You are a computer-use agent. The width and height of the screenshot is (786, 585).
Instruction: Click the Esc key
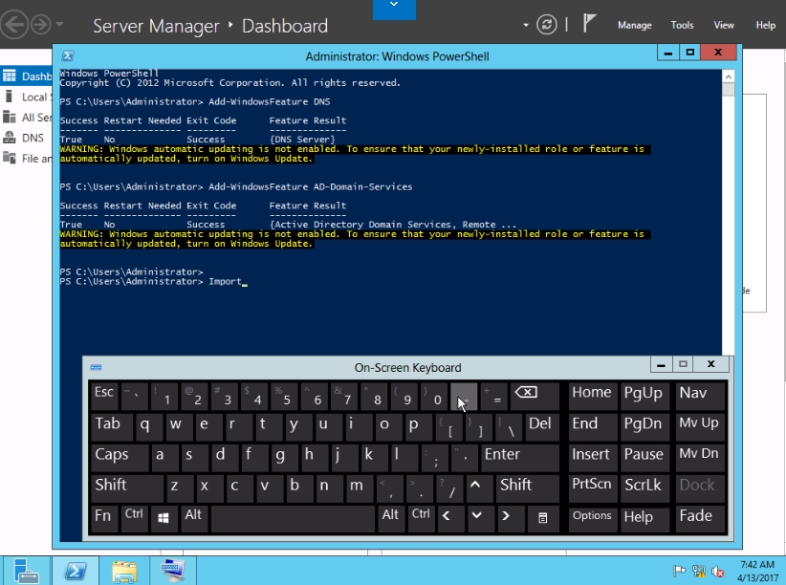104,395
